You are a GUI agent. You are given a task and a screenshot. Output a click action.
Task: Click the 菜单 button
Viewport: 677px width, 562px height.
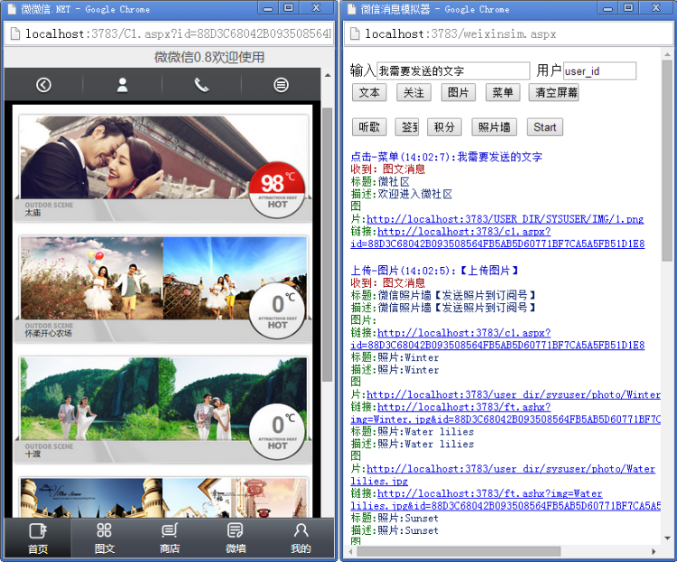pos(503,92)
